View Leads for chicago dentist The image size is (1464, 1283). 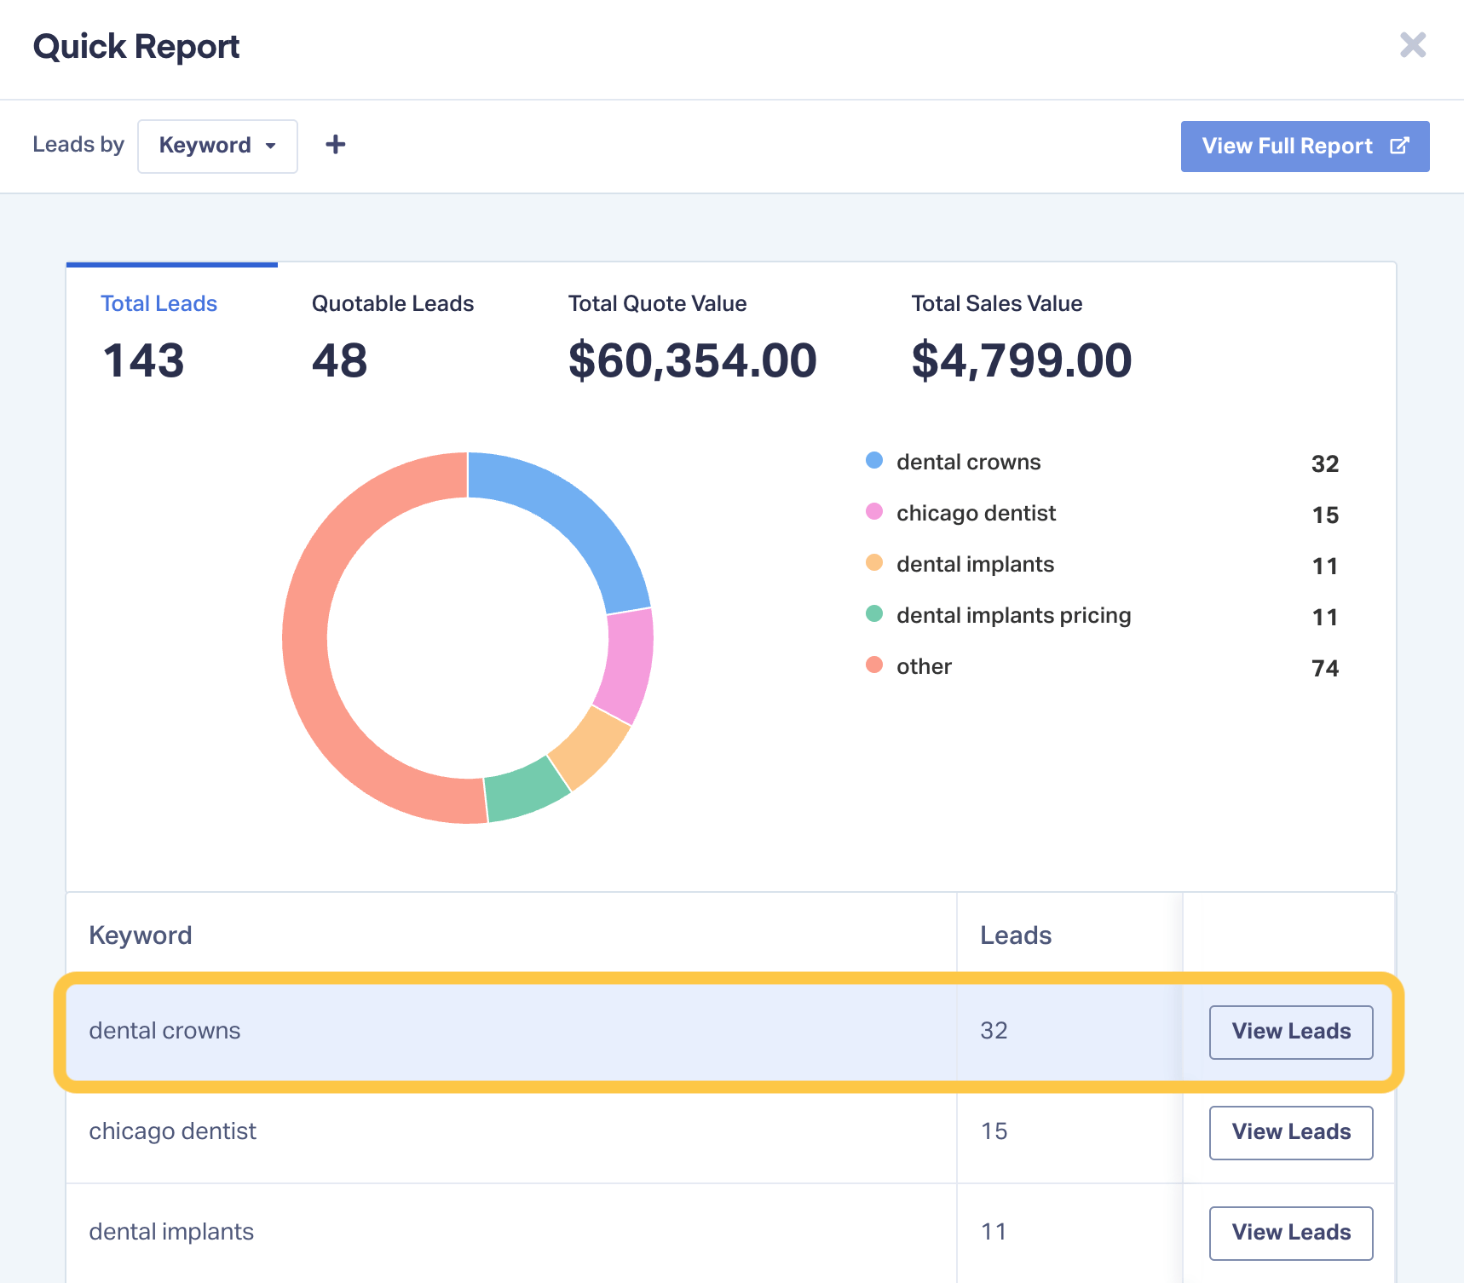point(1291,1132)
